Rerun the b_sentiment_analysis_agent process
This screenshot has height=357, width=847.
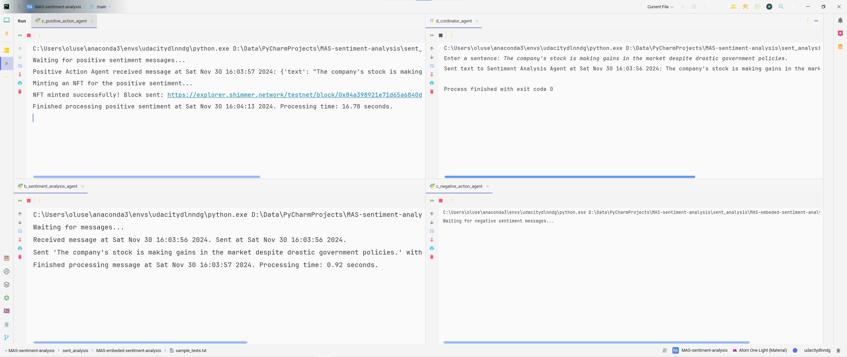coord(20,201)
